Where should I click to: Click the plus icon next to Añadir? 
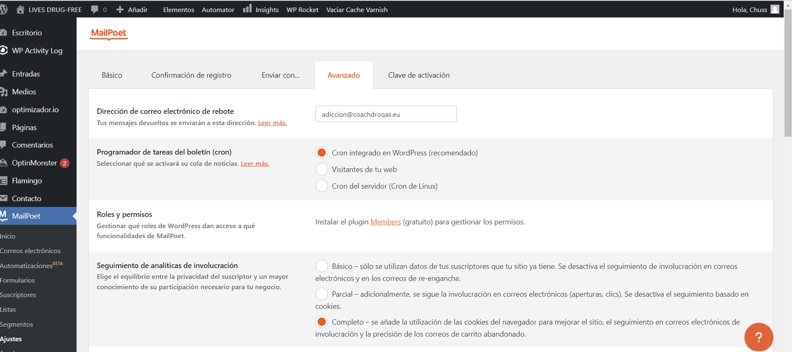tap(120, 10)
